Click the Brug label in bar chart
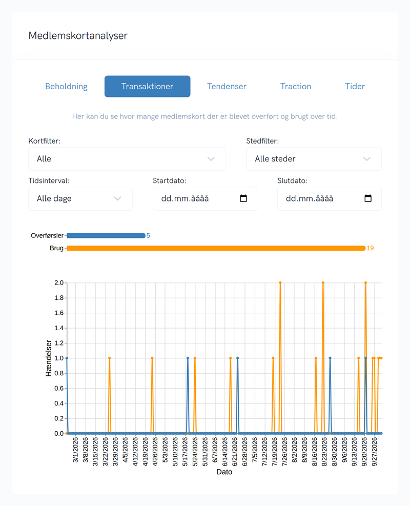 click(x=56, y=248)
